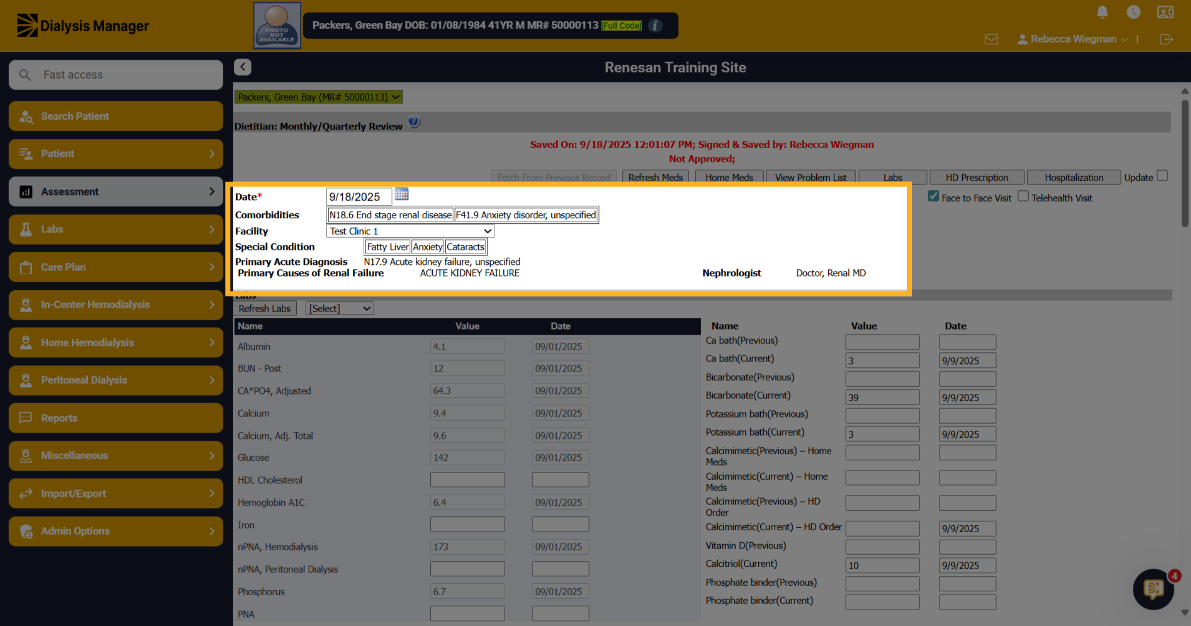Click the View Problem List button

tap(810, 178)
